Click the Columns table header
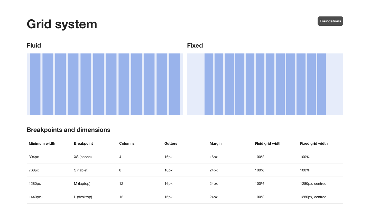Viewport: 370px width, 220px height. [127, 143]
